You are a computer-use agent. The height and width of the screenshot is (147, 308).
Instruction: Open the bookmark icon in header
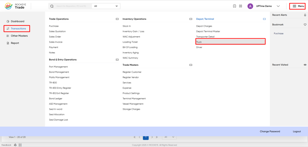234,6
